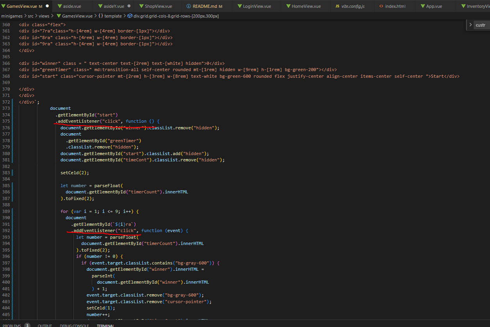This screenshot has height=327, width=490.
Task: Select minigames in the breadcrumb path
Action: (12, 16)
